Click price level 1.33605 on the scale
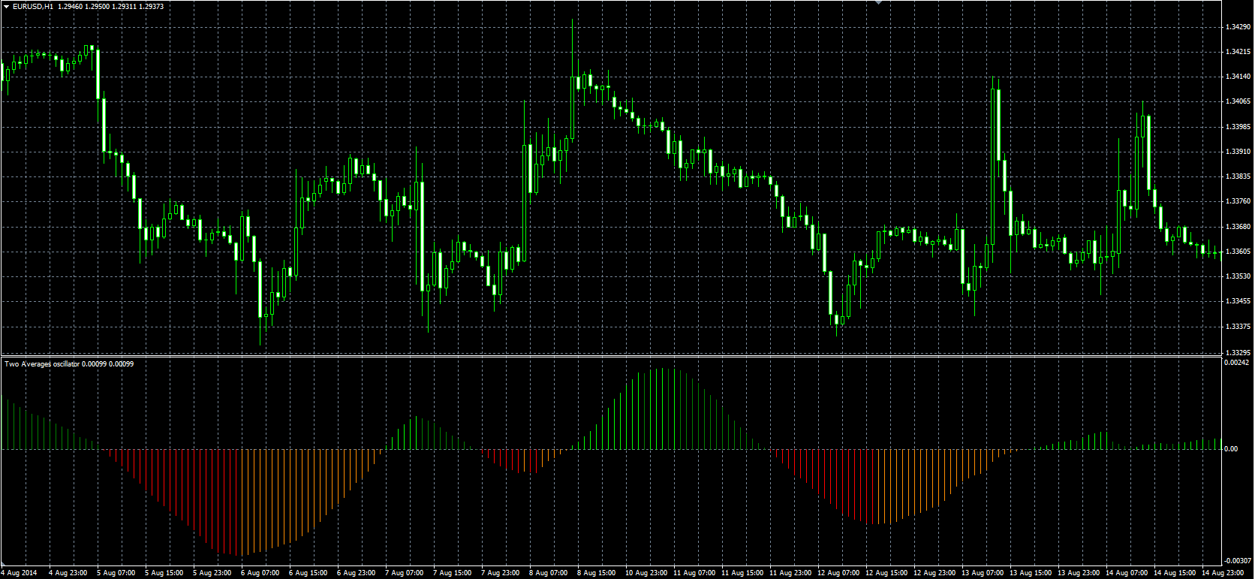This screenshot has height=579, width=1255. click(x=1238, y=252)
